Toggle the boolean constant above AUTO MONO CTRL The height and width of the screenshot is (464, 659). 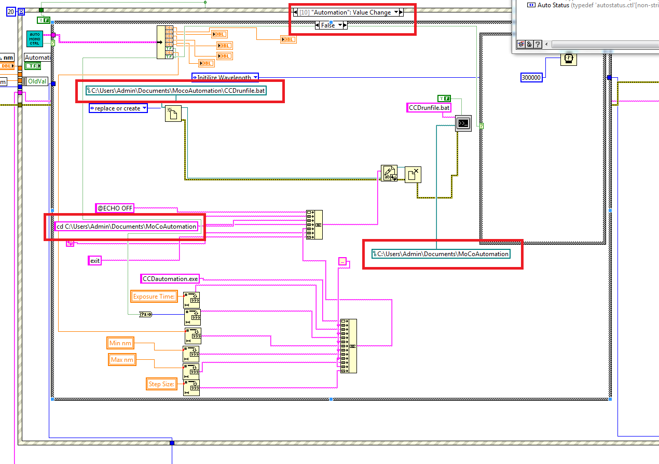pyautogui.click(x=43, y=20)
